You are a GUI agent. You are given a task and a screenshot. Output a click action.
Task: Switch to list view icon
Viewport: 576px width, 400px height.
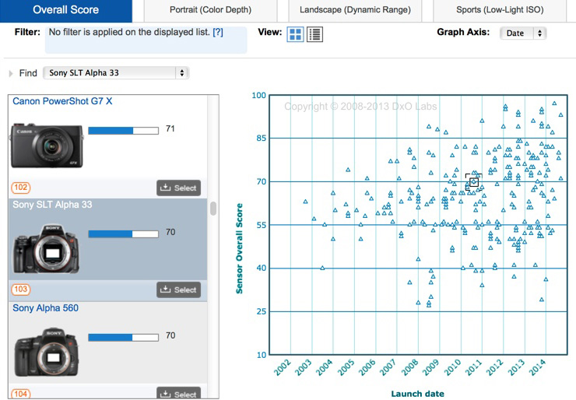tap(314, 34)
